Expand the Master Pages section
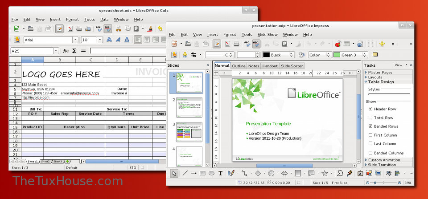Screen dimensions: 428x199 tap(388, 72)
